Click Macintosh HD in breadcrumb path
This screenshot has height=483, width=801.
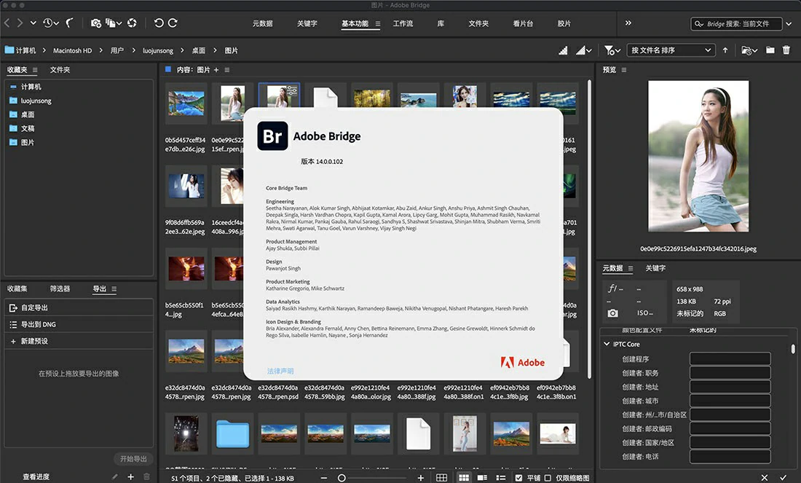(73, 50)
